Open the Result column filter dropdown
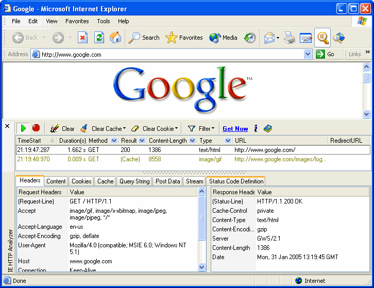374x288 pixels. [x=142, y=141]
